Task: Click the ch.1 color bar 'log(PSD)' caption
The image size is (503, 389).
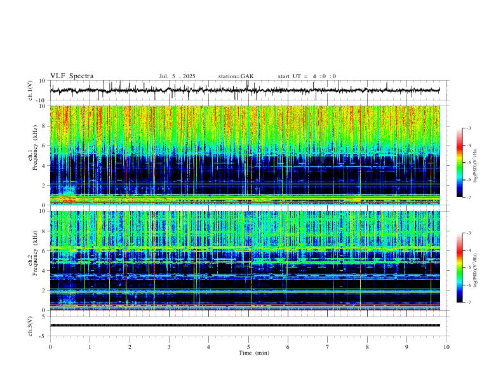Action: pyautogui.click(x=476, y=165)
